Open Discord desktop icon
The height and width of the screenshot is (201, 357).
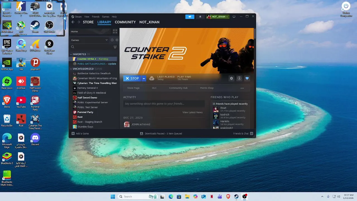[35, 139]
